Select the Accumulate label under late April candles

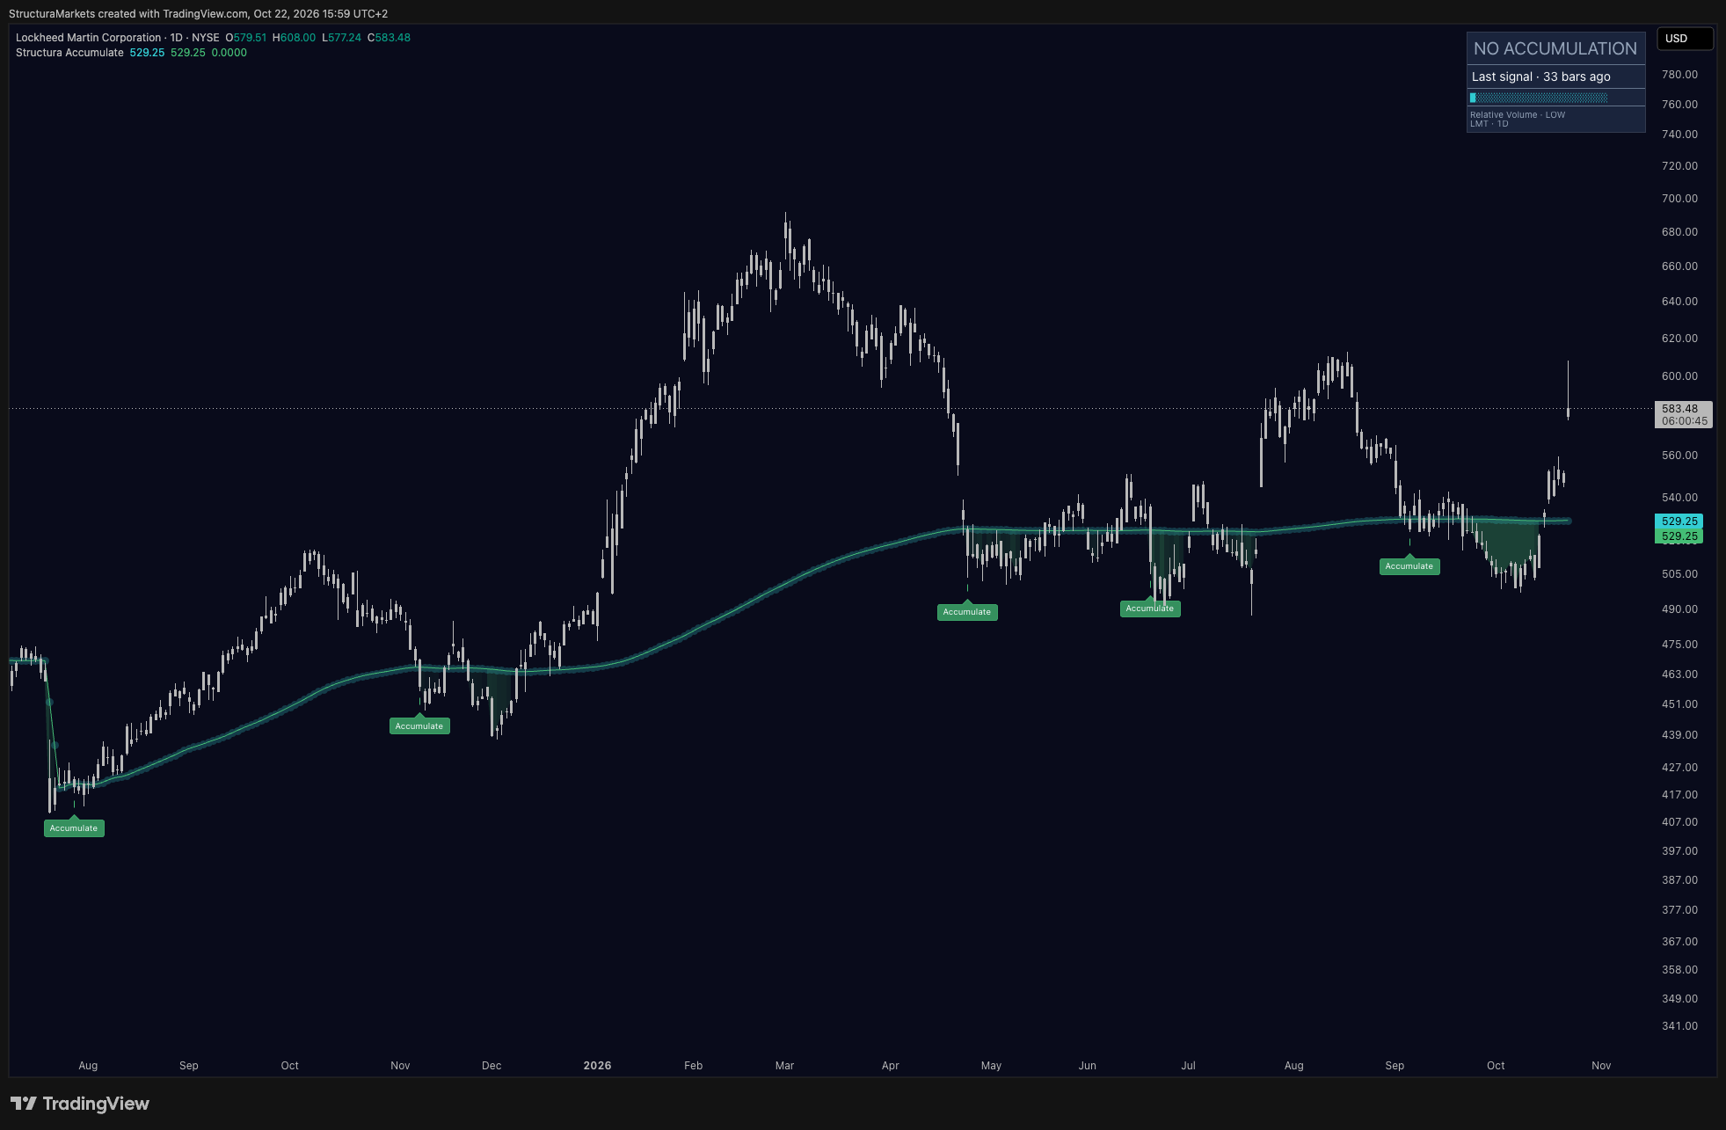[967, 611]
